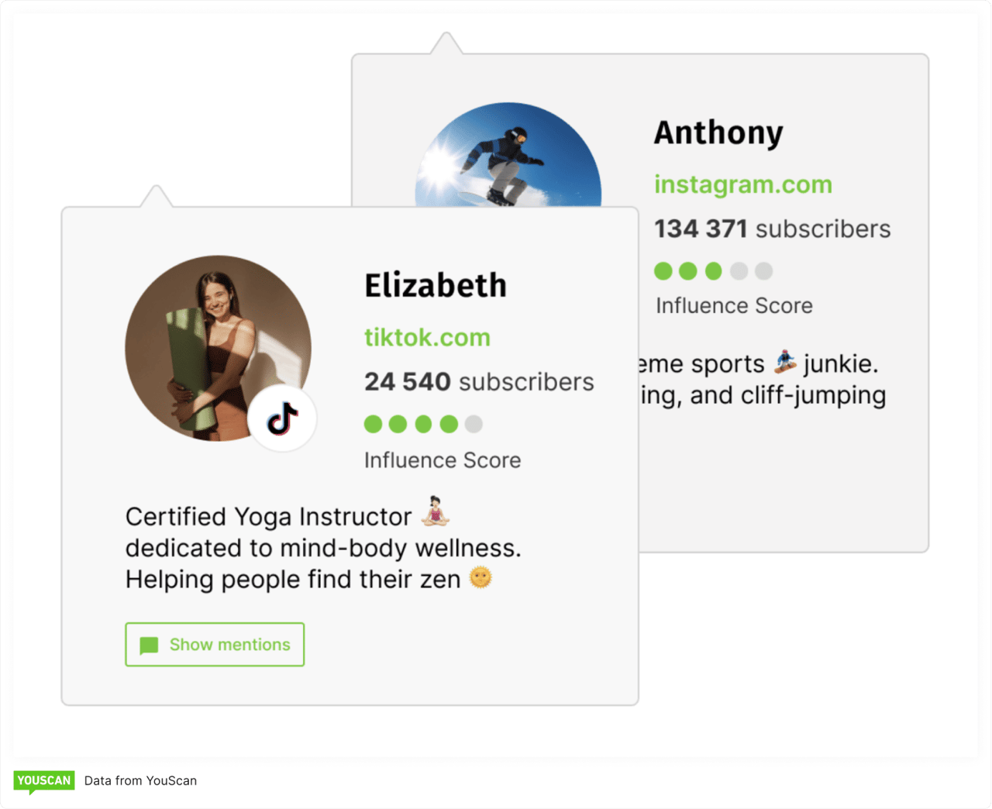Image resolution: width=992 pixels, height=809 pixels.
Task: Click Elizabeth's profile photo
Action: click(209, 341)
